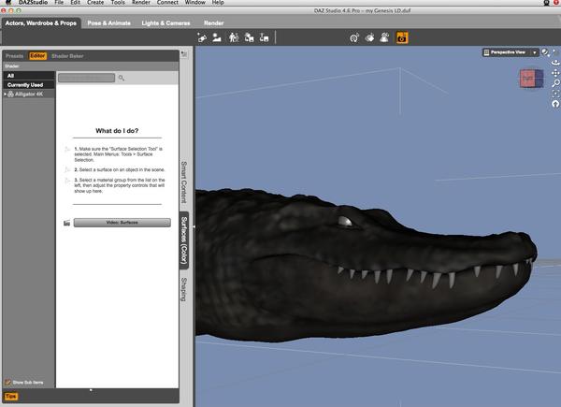The height and width of the screenshot is (407, 561).
Task: Click the Video: Surfaces button
Action: point(122,223)
